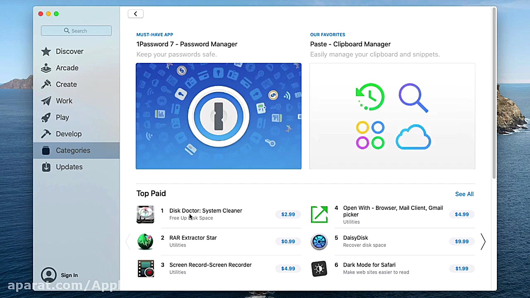Open the Disk Doctor app icon
The image size is (530, 298).
(145, 214)
